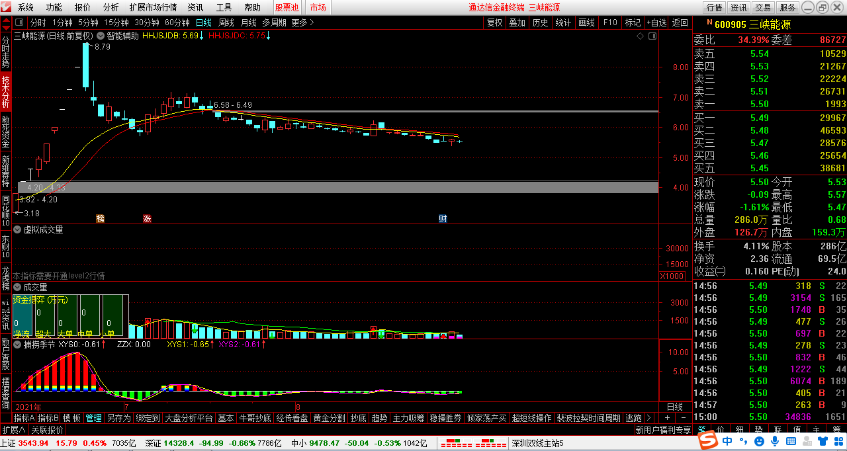
Task: Click the 新用户福利专享 link
Action: point(662,430)
